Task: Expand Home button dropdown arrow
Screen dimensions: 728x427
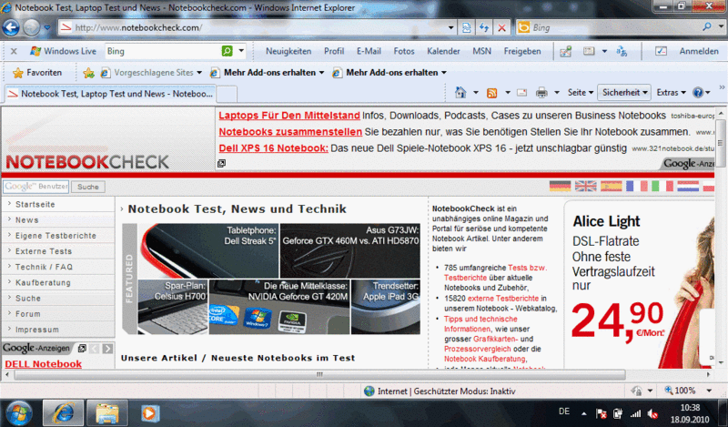Action: coord(475,93)
